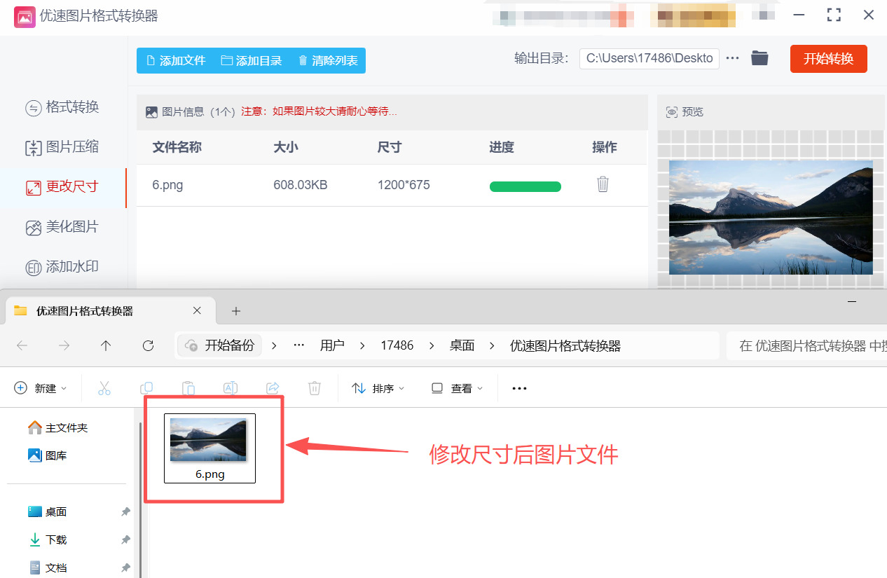887x578 pixels.
Task: Open the Explorer more options ellipsis
Action: pyautogui.click(x=519, y=388)
